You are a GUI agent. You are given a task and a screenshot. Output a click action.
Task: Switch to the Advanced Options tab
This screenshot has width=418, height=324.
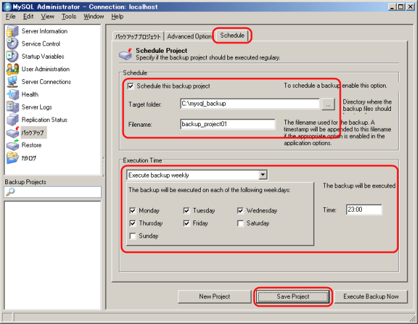(189, 36)
